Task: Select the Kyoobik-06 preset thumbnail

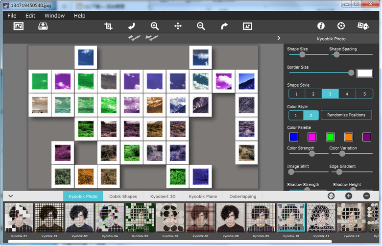Action: click(x=170, y=218)
